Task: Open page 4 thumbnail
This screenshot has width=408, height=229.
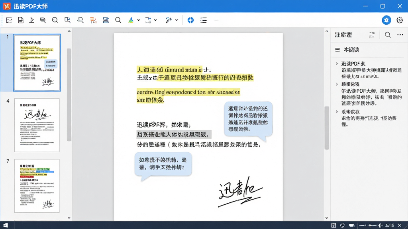Action: [37, 125]
